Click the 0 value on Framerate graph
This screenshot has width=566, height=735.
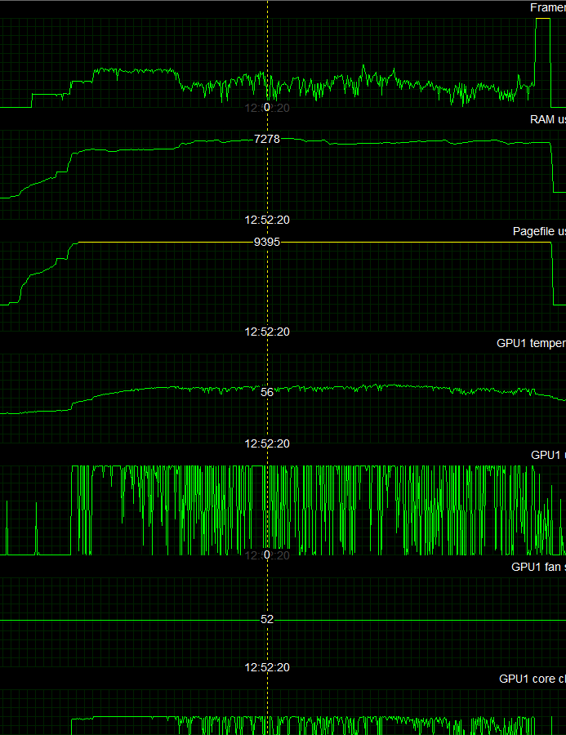[x=267, y=107]
